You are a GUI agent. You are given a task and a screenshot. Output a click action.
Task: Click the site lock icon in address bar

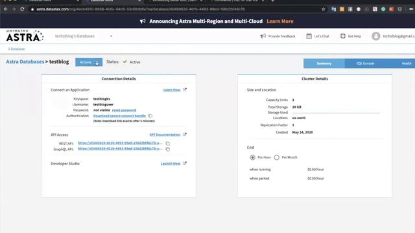(x=32, y=9)
